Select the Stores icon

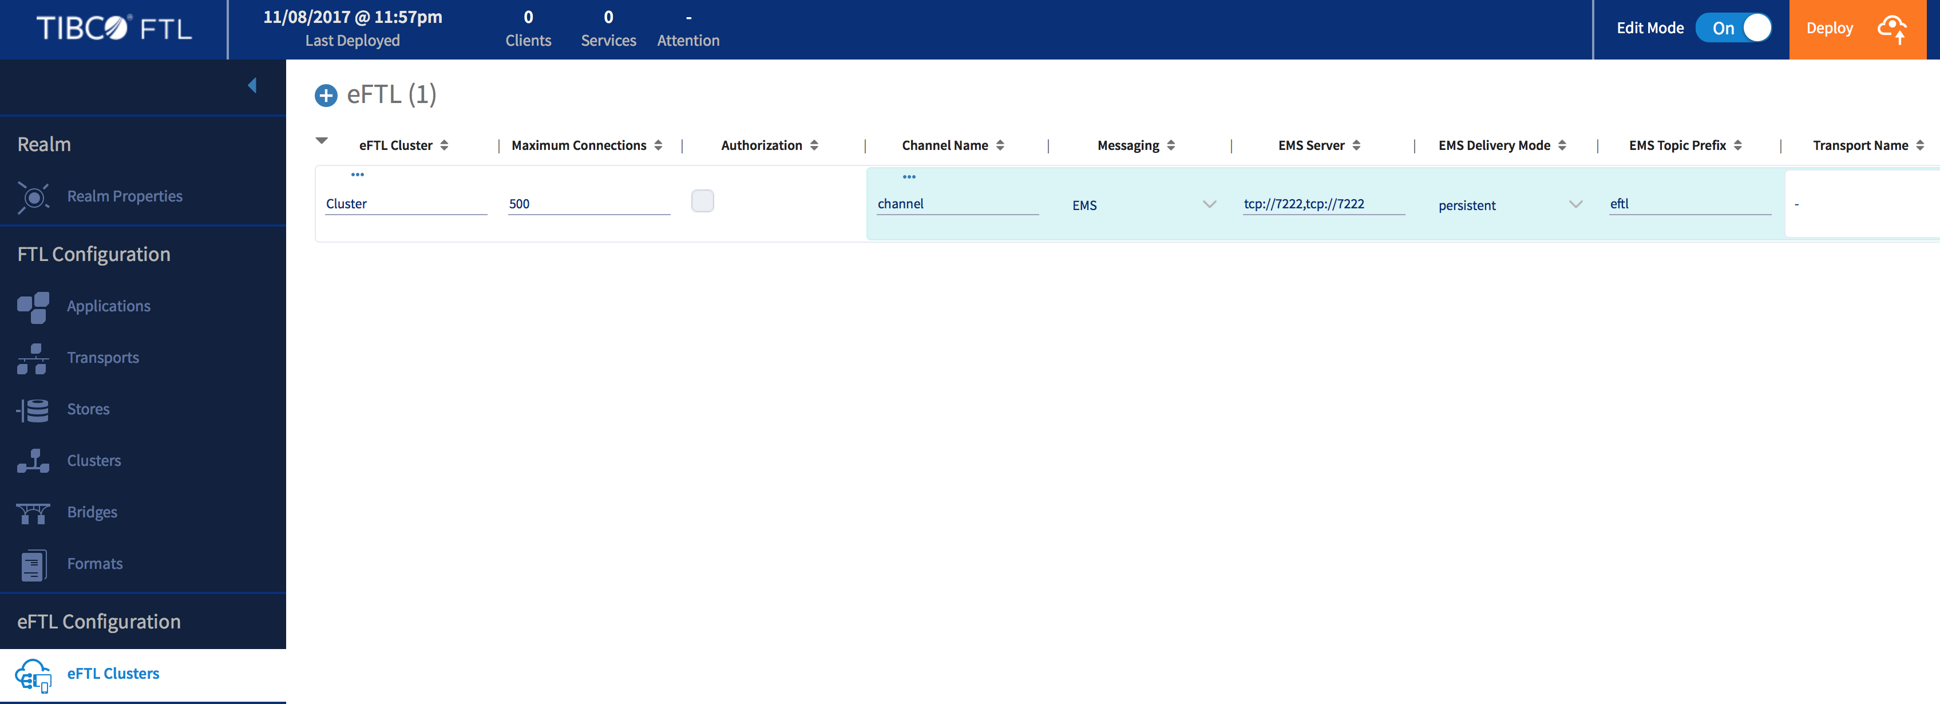(33, 409)
